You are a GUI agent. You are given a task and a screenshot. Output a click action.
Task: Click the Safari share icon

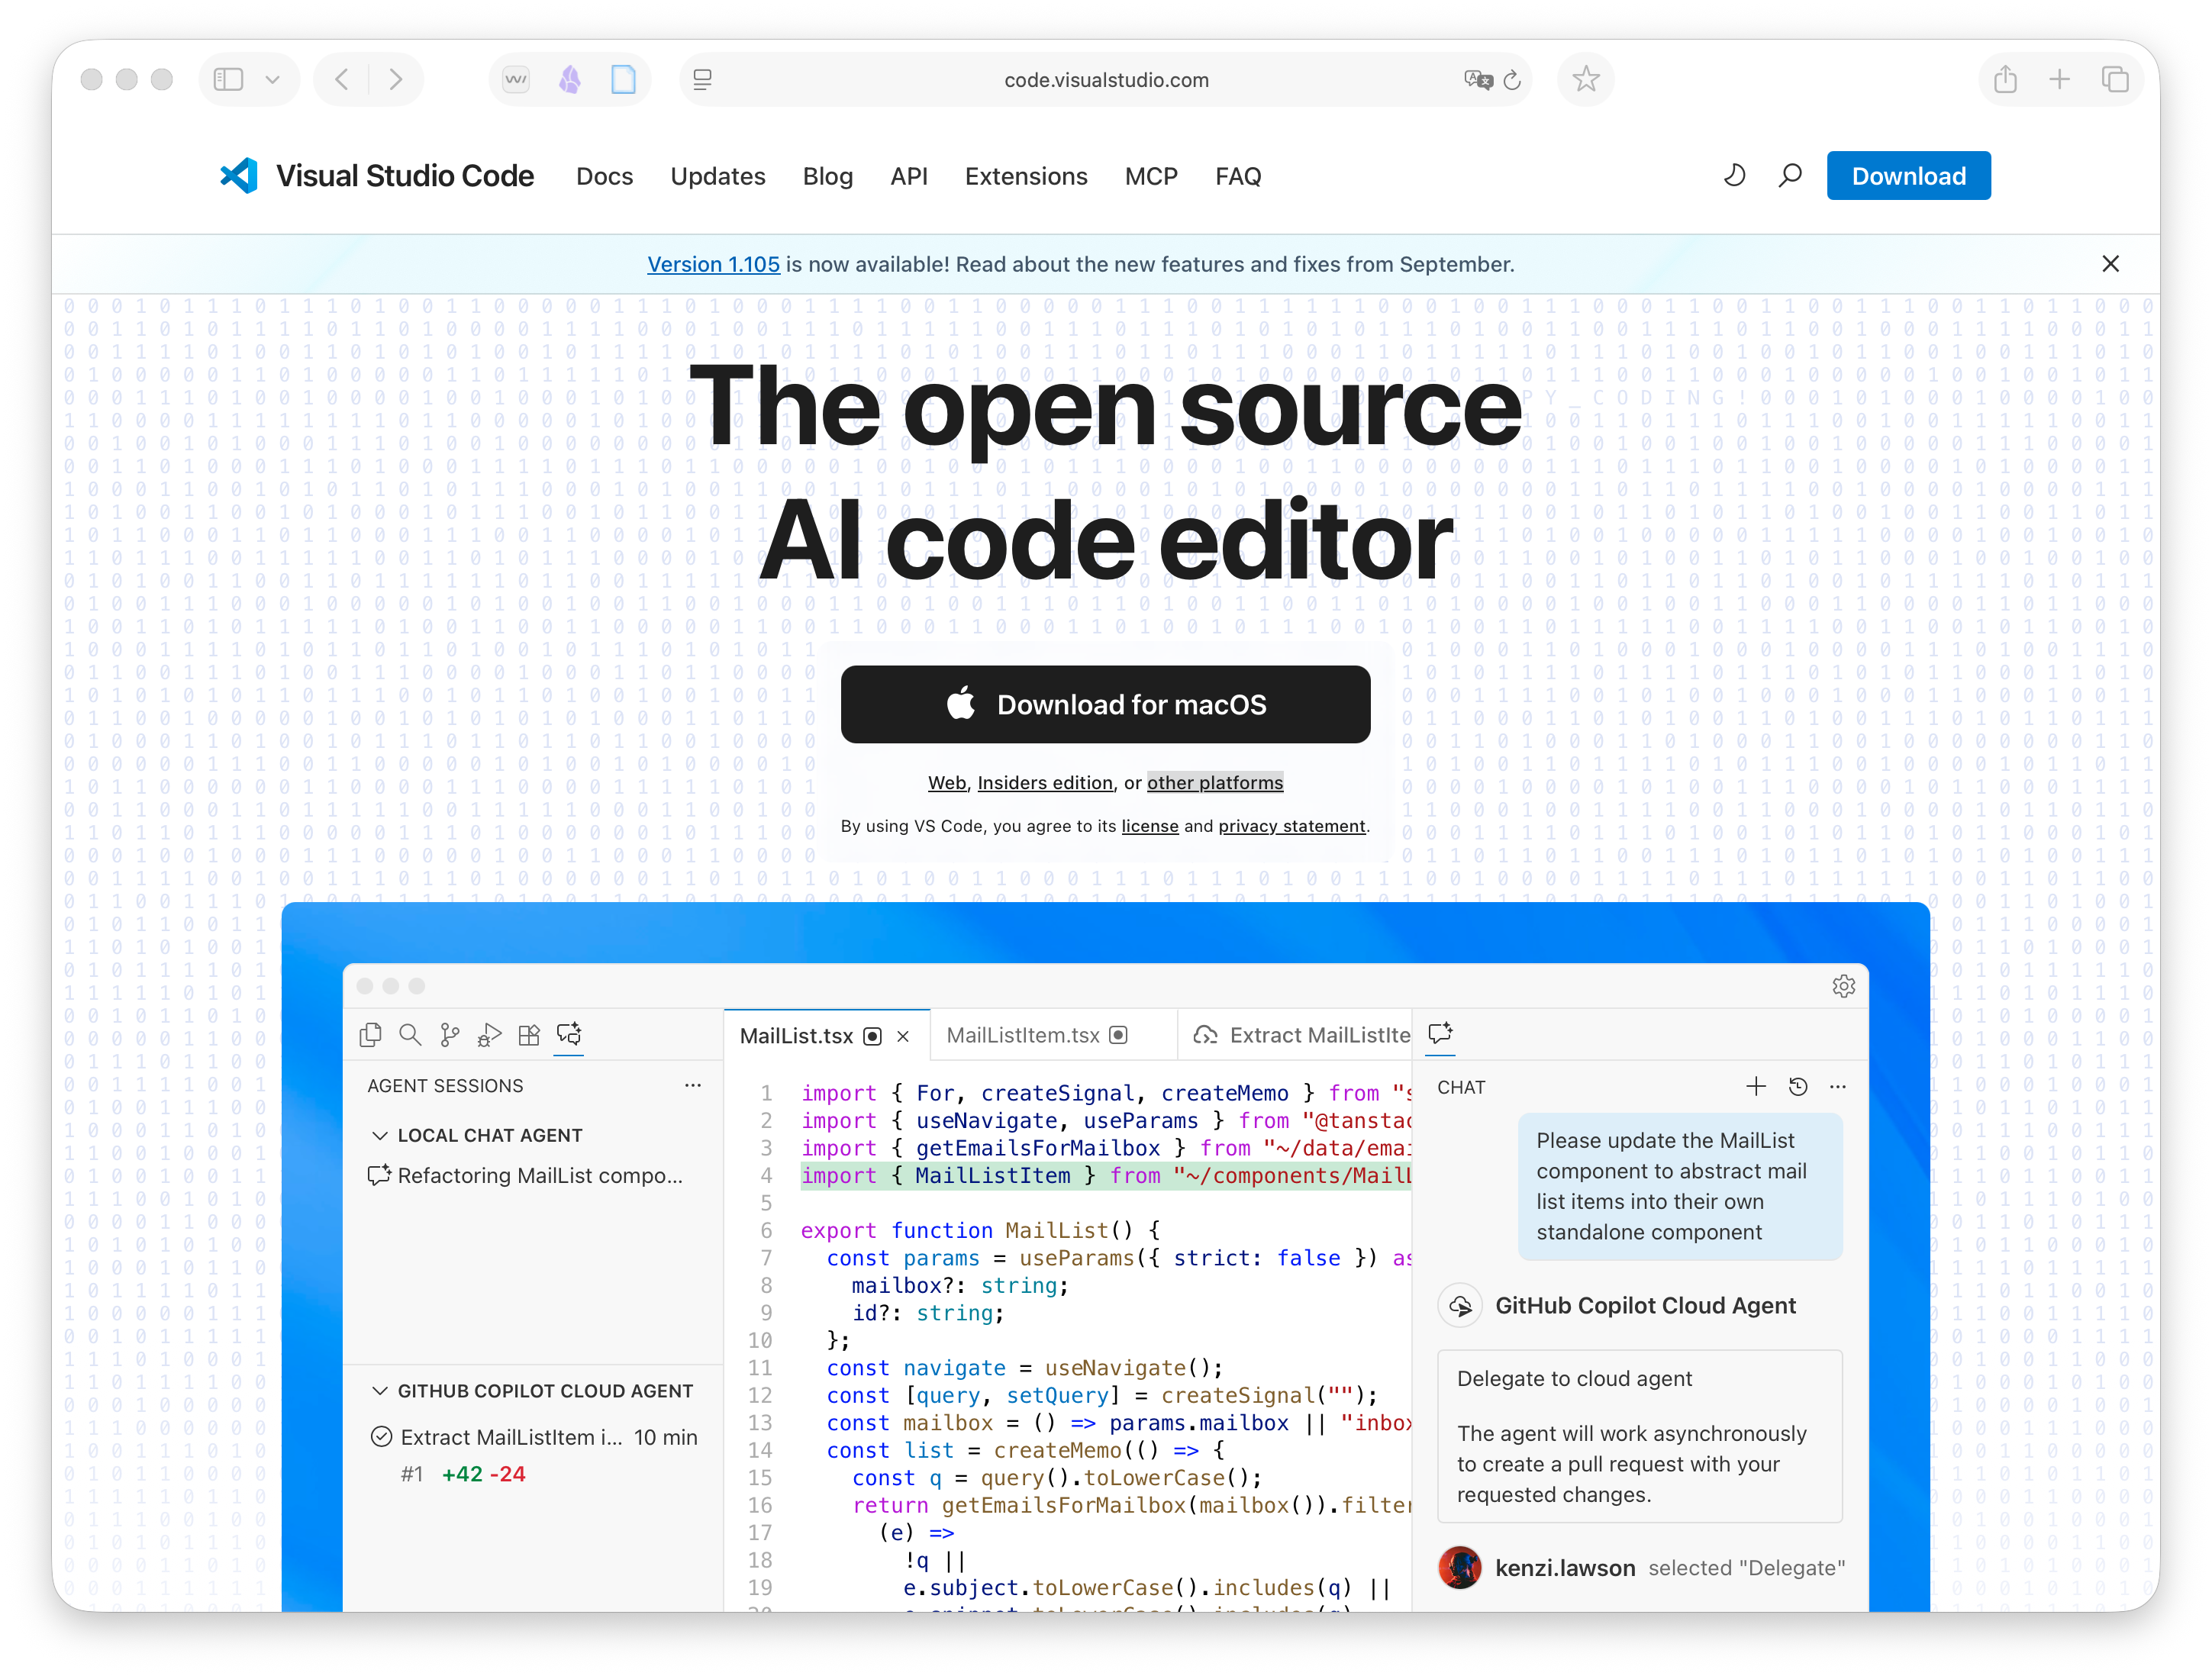[x=2005, y=79]
